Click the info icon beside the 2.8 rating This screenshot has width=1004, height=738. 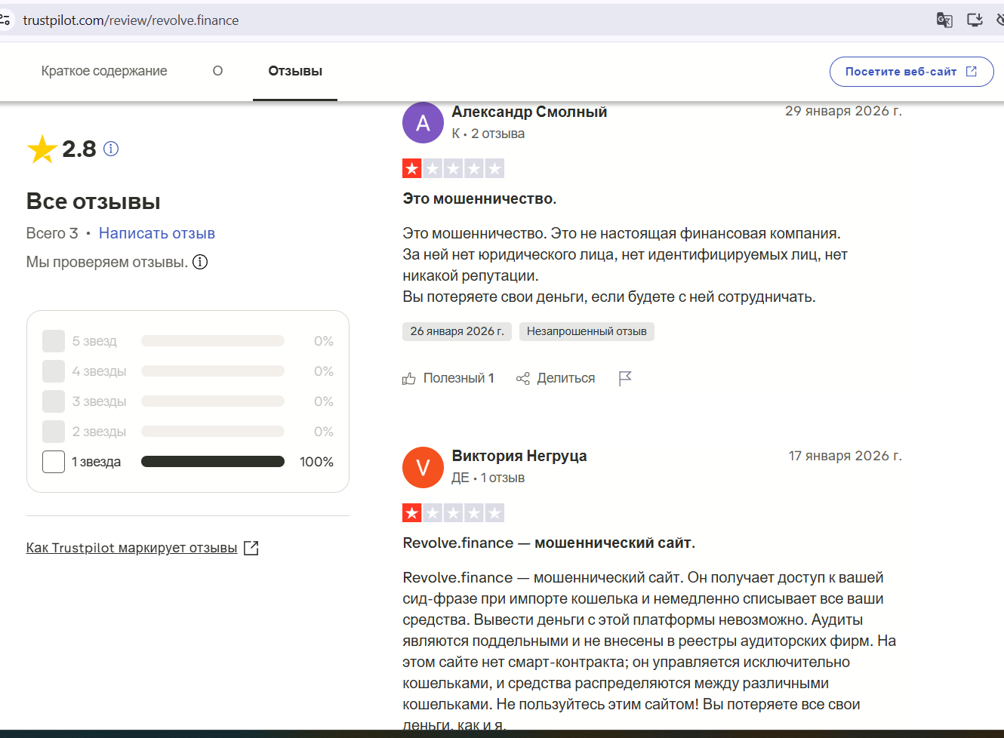point(110,149)
